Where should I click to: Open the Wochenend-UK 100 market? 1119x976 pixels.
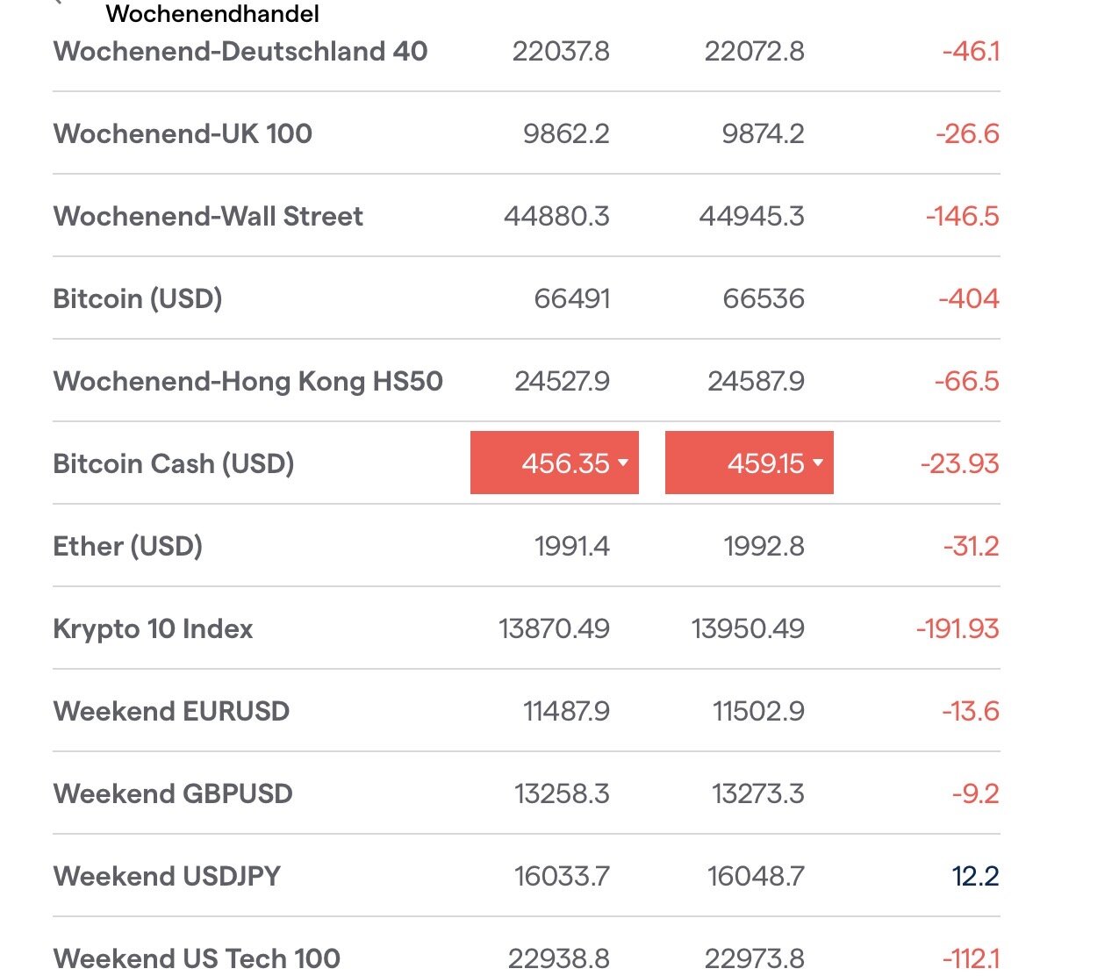183,133
